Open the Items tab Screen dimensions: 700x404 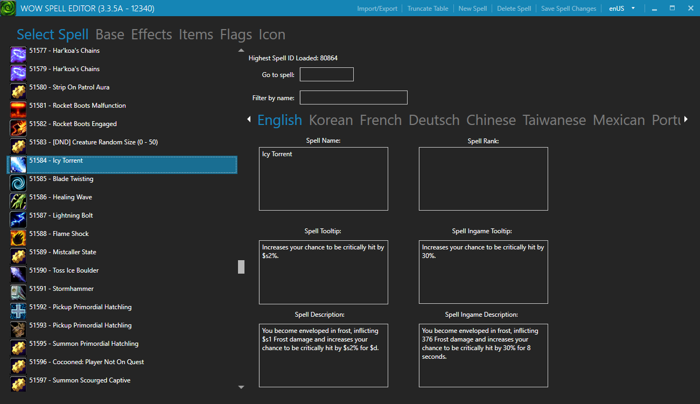[196, 34]
